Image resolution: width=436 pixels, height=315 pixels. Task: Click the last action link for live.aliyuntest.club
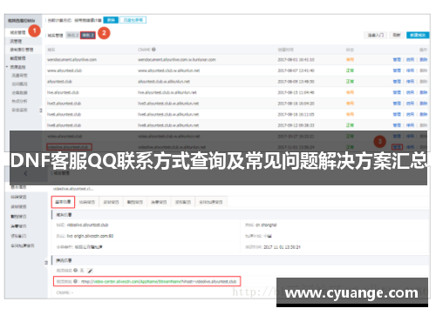tap(424, 92)
